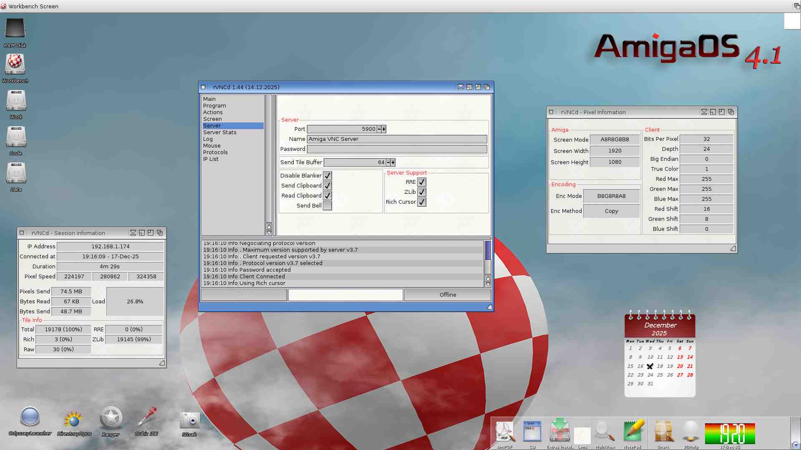Screen dimensions: 801x450
Task: Select Server Stats in the settings list
Action: point(220,132)
